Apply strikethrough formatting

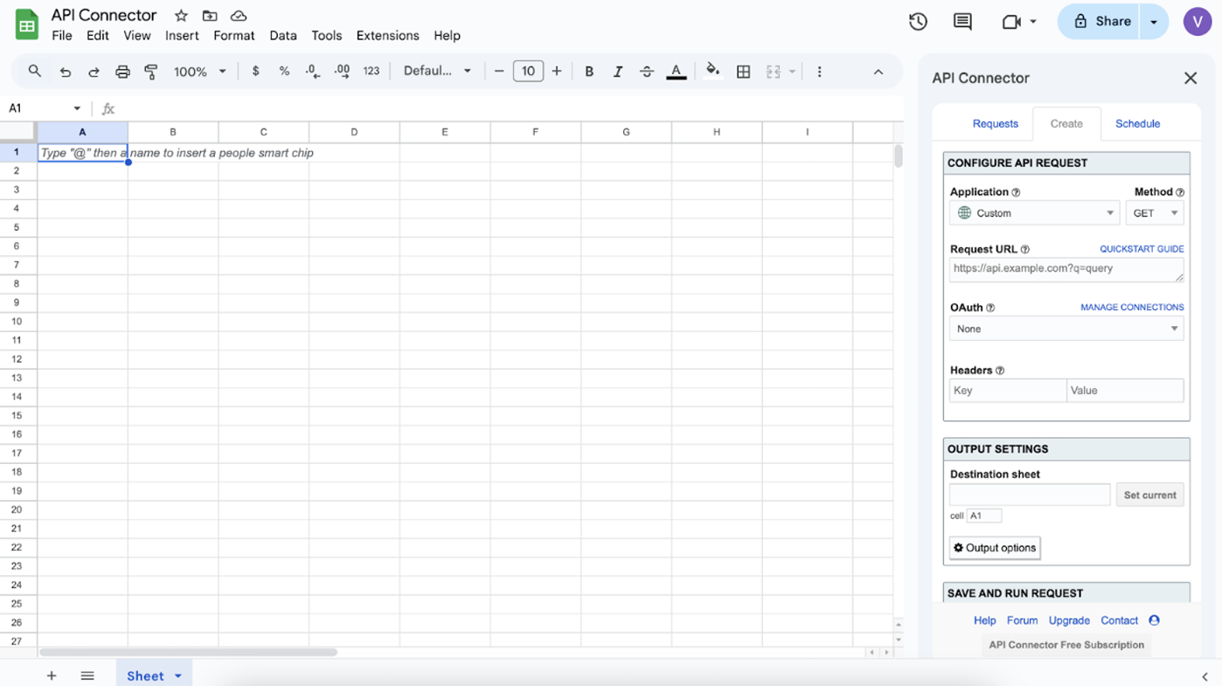[x=647, y=72]
